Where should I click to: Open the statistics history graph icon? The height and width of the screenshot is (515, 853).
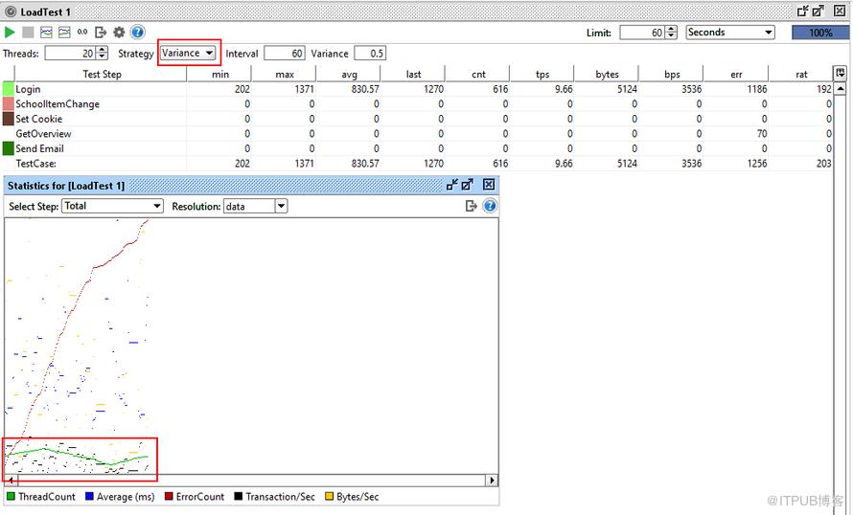64,32
